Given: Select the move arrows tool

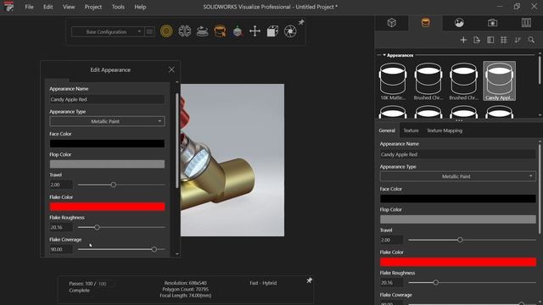Looking at the screenshot, I should (255, 31).
